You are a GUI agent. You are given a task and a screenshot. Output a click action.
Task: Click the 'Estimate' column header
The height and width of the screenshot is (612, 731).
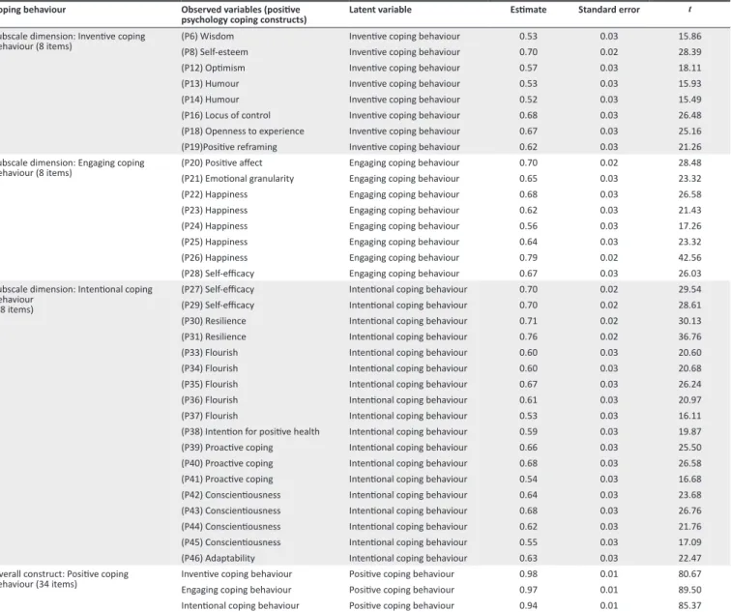tap(528, 10)
